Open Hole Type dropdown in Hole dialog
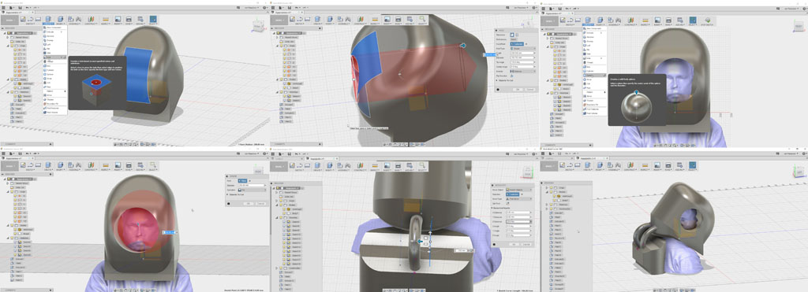 coord(522,48)
